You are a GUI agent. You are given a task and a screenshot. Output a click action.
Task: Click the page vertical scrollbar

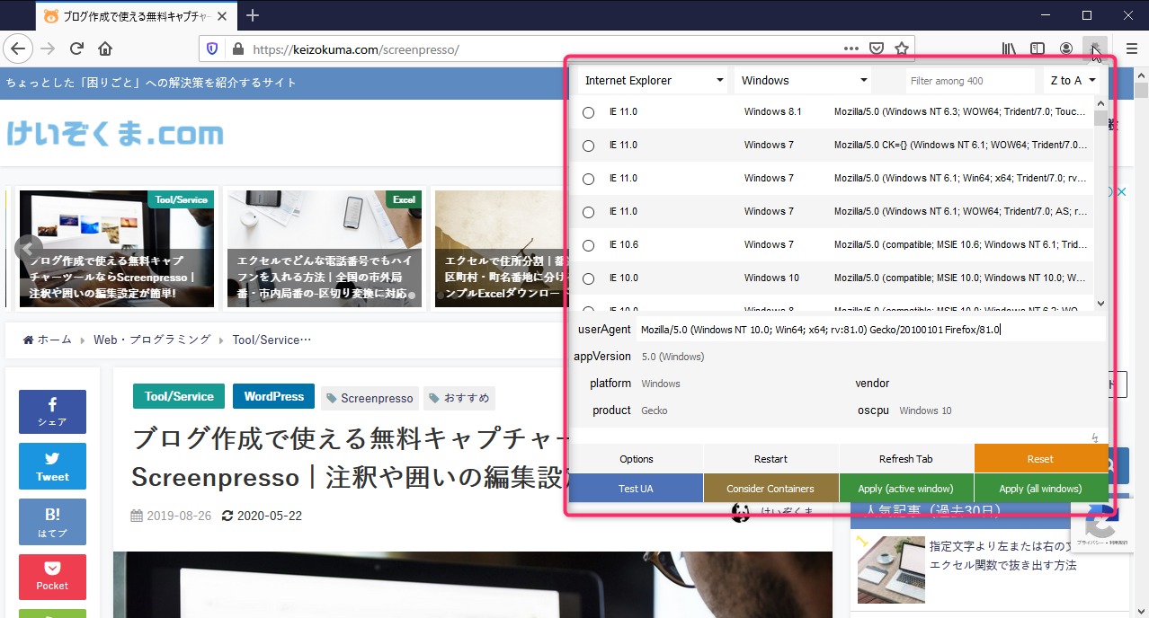pyautogui.click(x=1142, y=341)
